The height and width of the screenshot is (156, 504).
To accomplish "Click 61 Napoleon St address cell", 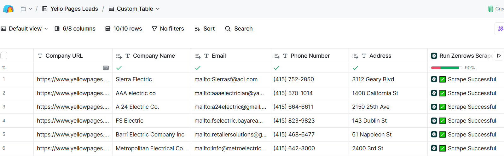I will click(388, 135).
